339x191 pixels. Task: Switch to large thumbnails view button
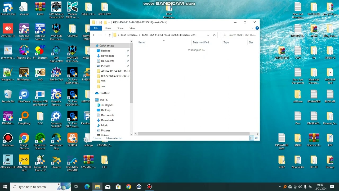pos(256,138)
